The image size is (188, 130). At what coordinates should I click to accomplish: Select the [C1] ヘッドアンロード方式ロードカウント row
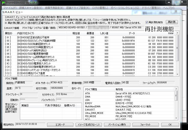[x=89, y=70]
